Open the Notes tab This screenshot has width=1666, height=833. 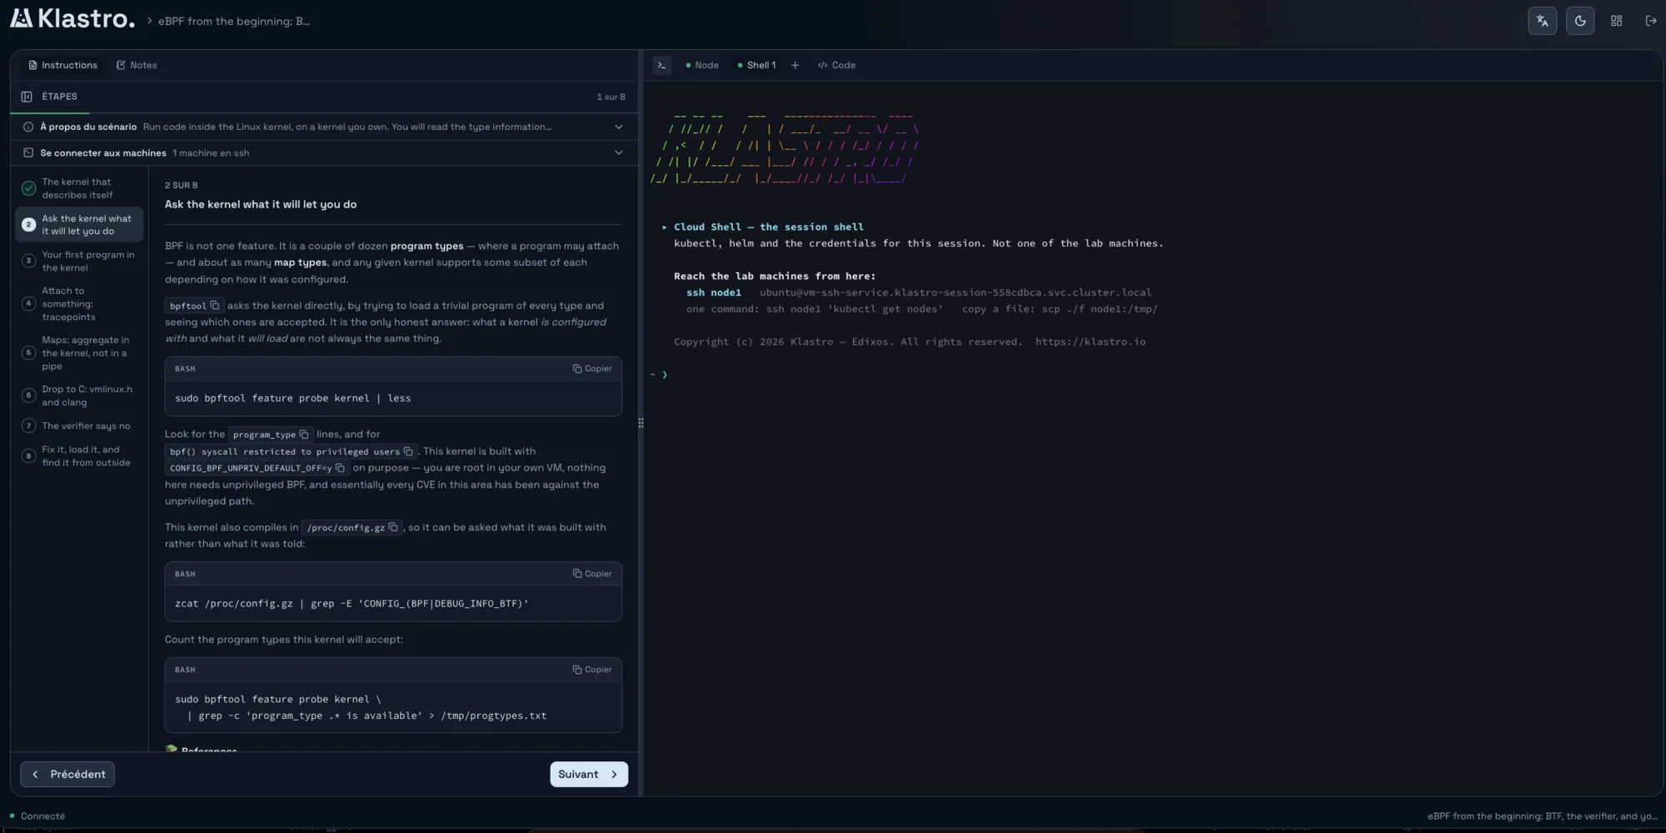(x=137, y=65)
